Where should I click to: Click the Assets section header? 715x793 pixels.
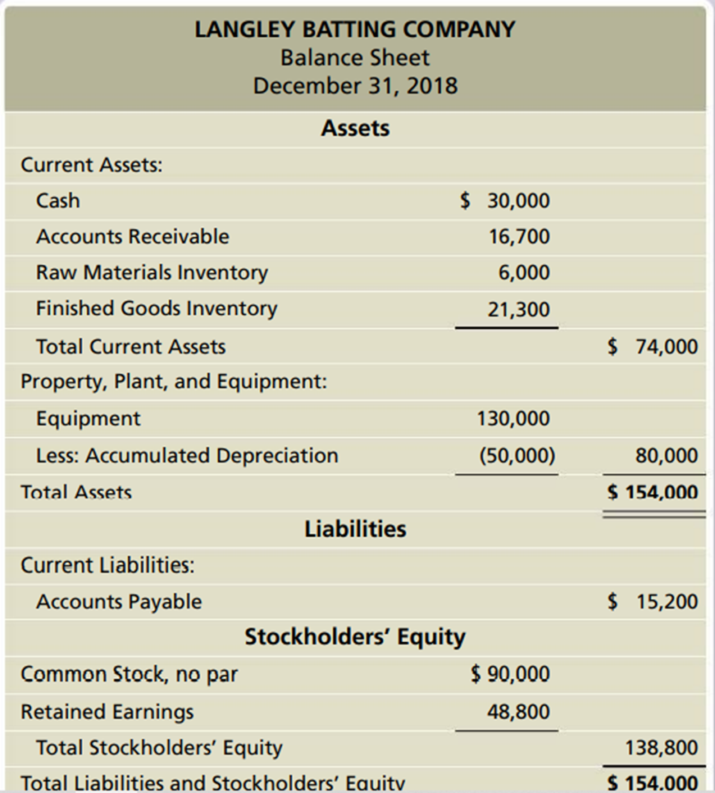pyautogui.click(x=355, y=128)
